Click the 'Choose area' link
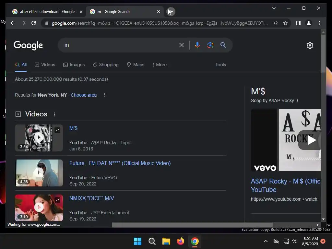 click(84, 95)
